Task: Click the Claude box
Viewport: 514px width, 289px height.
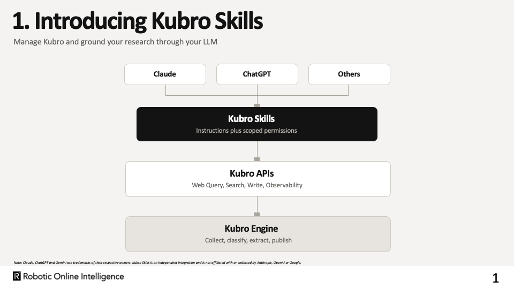Action: [x=165, y=74]
